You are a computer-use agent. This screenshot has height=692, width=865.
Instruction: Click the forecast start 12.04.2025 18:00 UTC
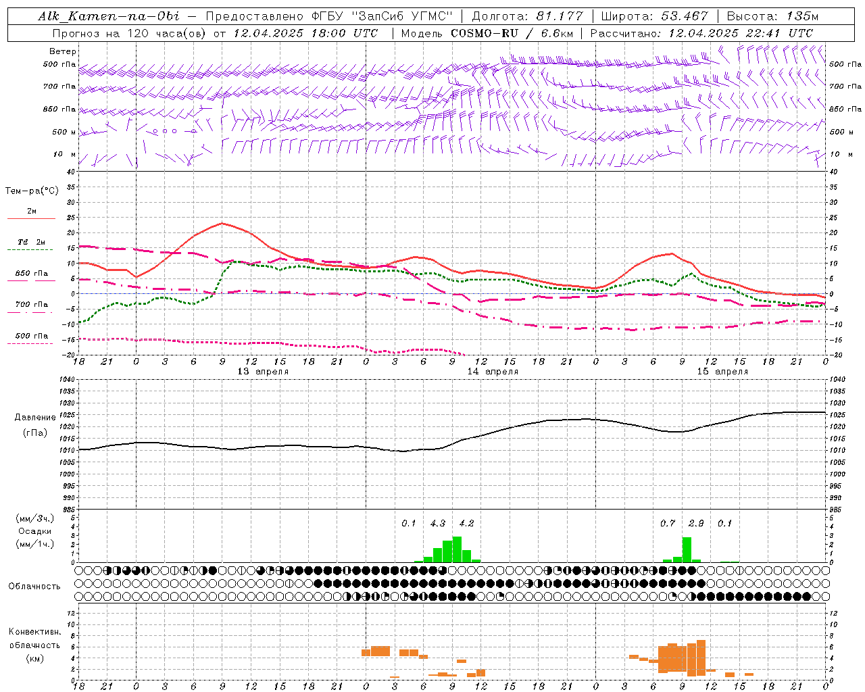tap(305, 33)
